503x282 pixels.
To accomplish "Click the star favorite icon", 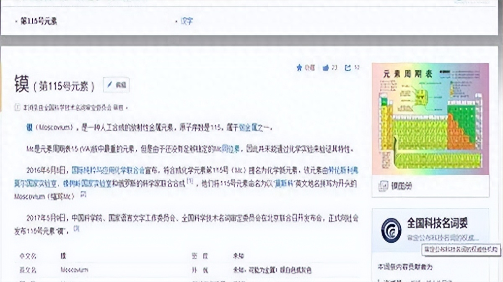I will [299, 68].
